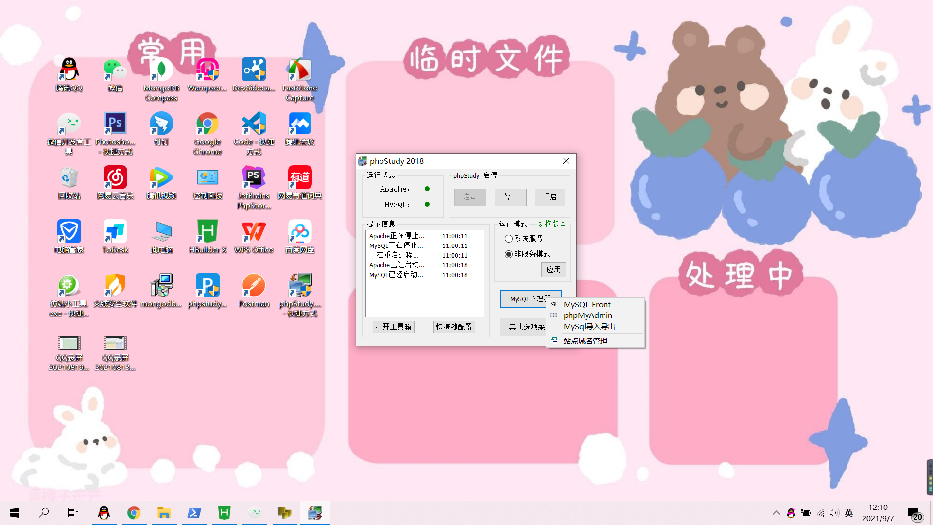Select the ToDesk desktop icon
Image resolution: width=933 pixels, height=525 pixels.
115,237
